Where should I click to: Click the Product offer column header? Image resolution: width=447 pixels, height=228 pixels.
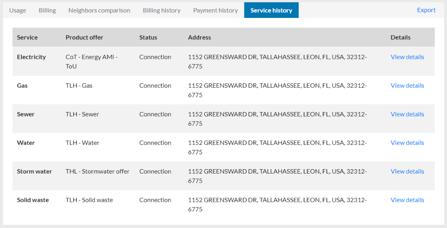tap(84, 37)
